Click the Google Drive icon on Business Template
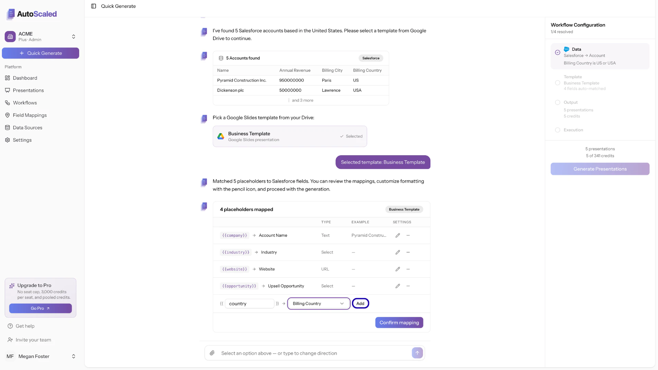Image resolution: width=658 pixels, height=370 pixels. [x=221, y=136]
